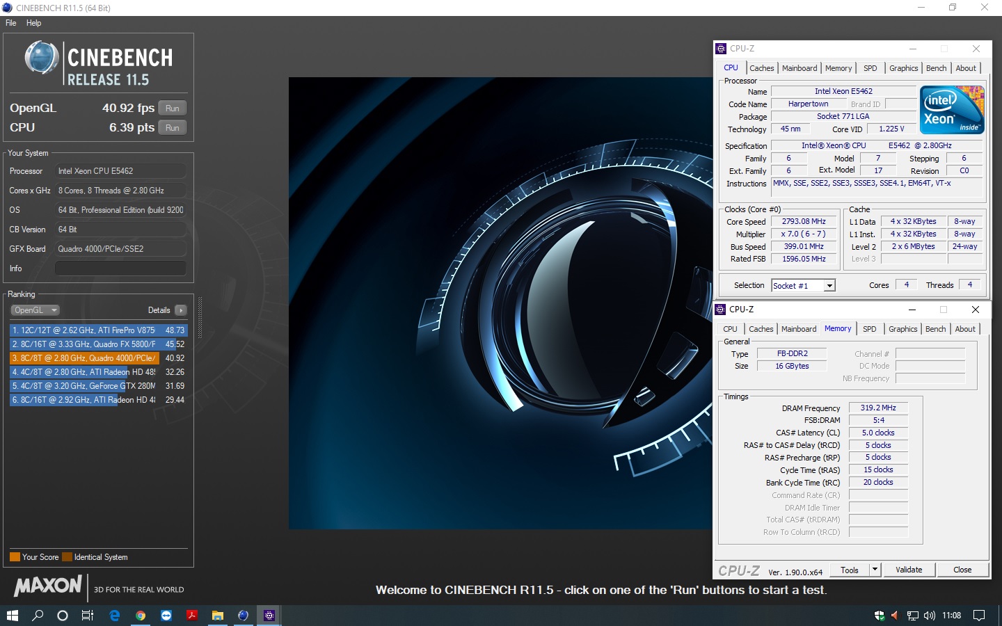Select ranking entry 12C/12T ATI FirePro
1002x626 pixels.
click(x=98, y=330)
